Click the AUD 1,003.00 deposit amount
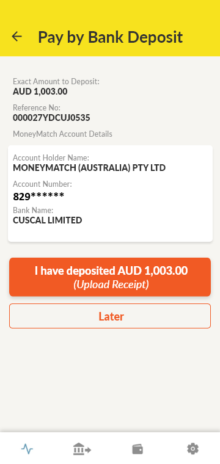 [40, 92]
